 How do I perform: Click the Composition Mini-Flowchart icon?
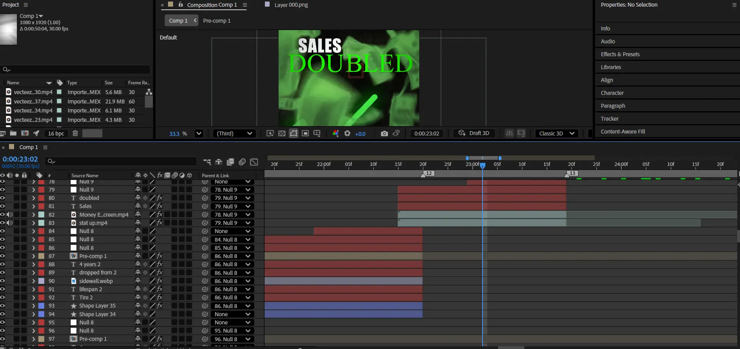[x=207, y=162]
